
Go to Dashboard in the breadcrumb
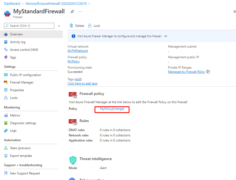coord(12,4)
